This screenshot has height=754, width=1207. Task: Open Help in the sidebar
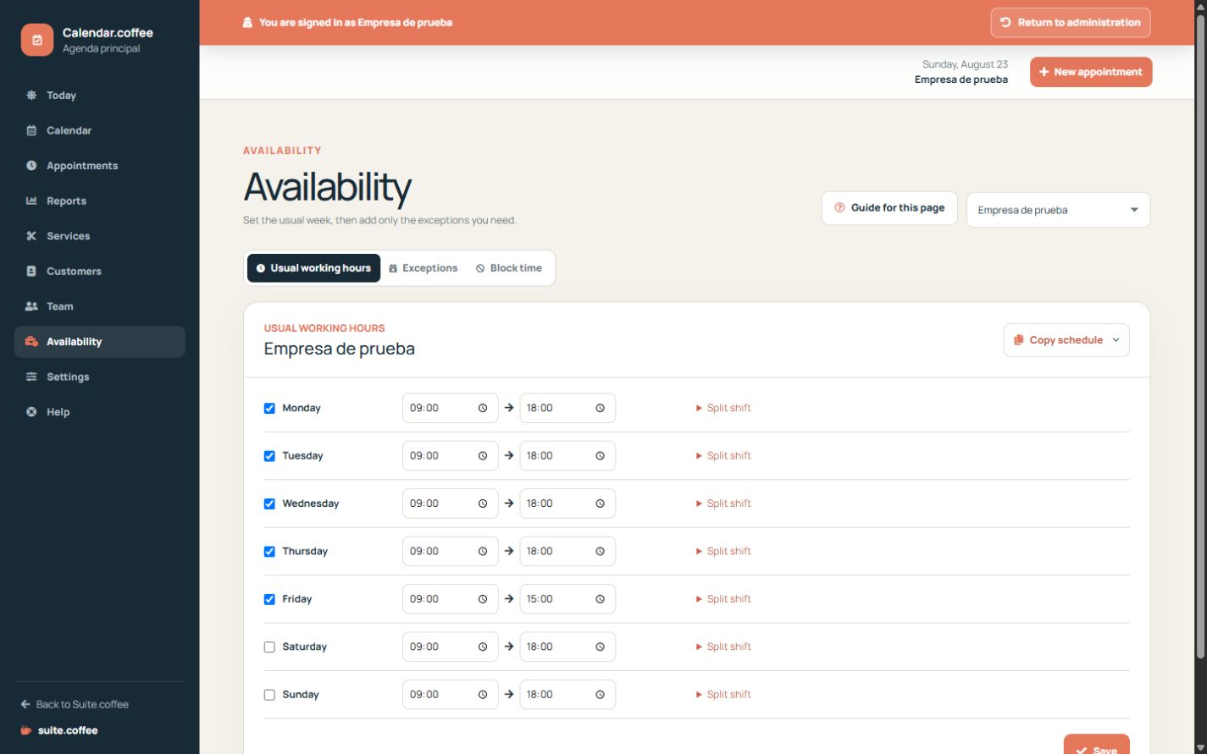pyautogui.click(x=99, y=412)
